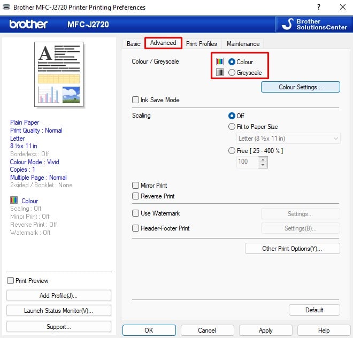Select the Colour radio button
This screenshot has height=338, width=353.
click(x=232, y=62)
